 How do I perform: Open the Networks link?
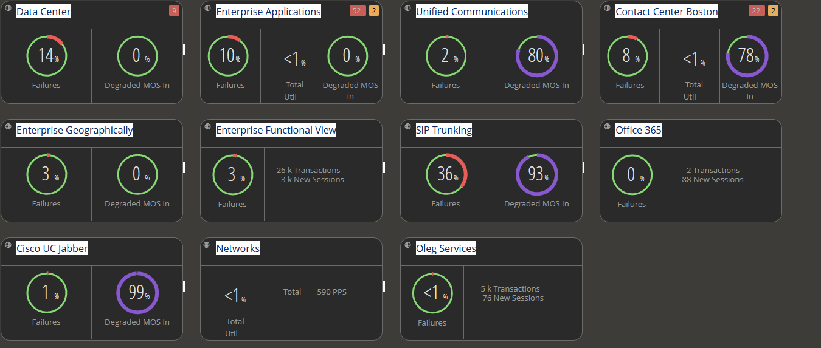click(x=238, y=248)
